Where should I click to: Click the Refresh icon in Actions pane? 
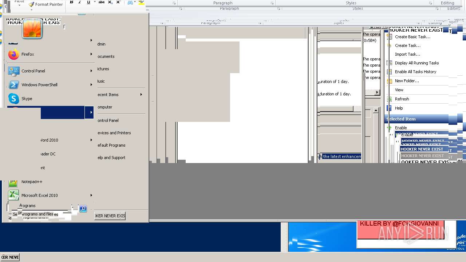[389, 99]
